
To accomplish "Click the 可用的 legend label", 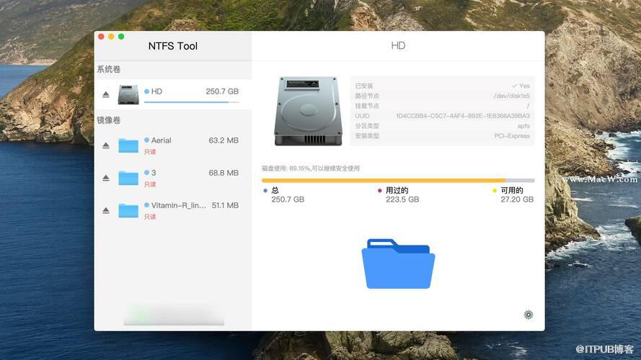I will [x=512, y=190].
